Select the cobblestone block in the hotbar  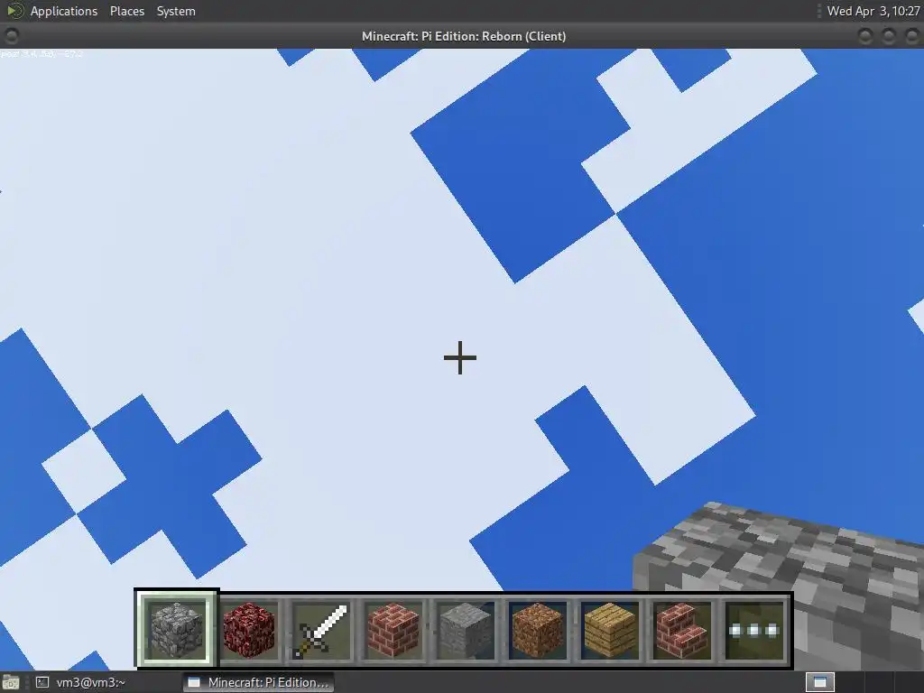[x=177, y=629]
